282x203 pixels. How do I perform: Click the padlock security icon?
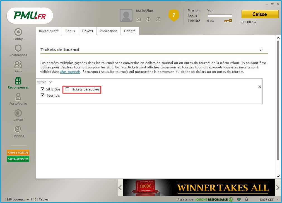pos(247,199)
